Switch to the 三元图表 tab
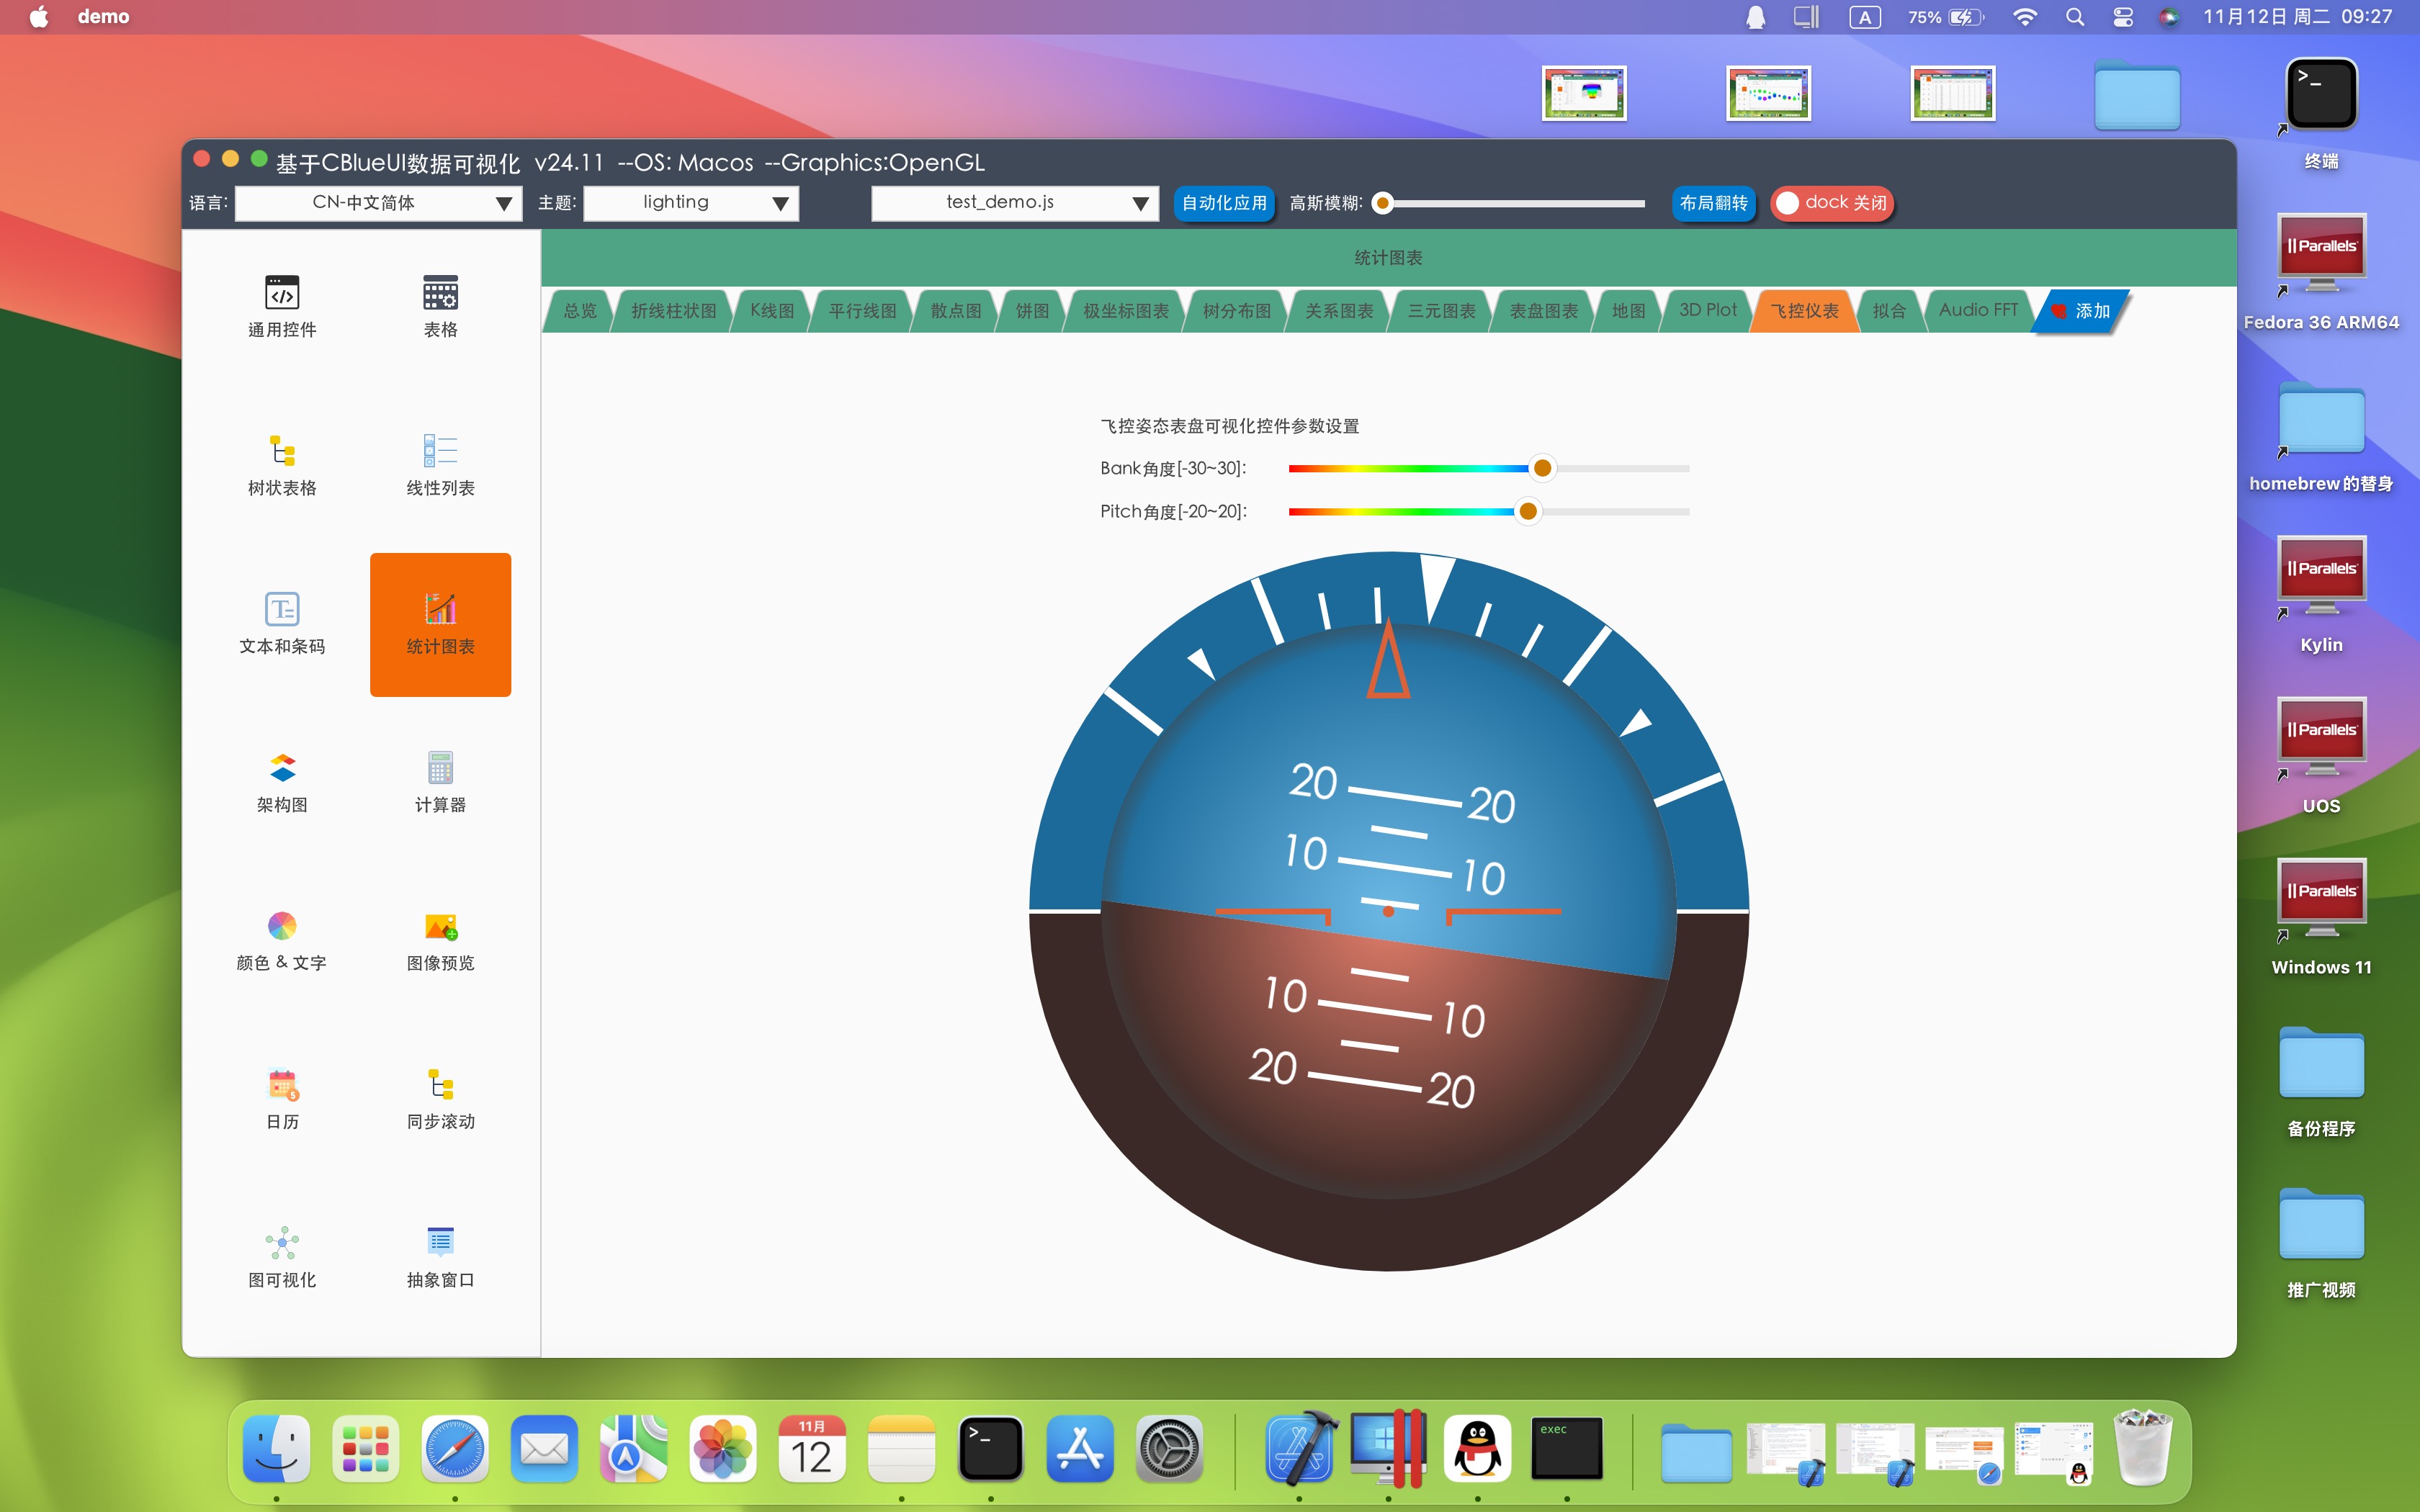Screen dimensions: 2420x1512 pyautogui.click(x=1442, y=311)
